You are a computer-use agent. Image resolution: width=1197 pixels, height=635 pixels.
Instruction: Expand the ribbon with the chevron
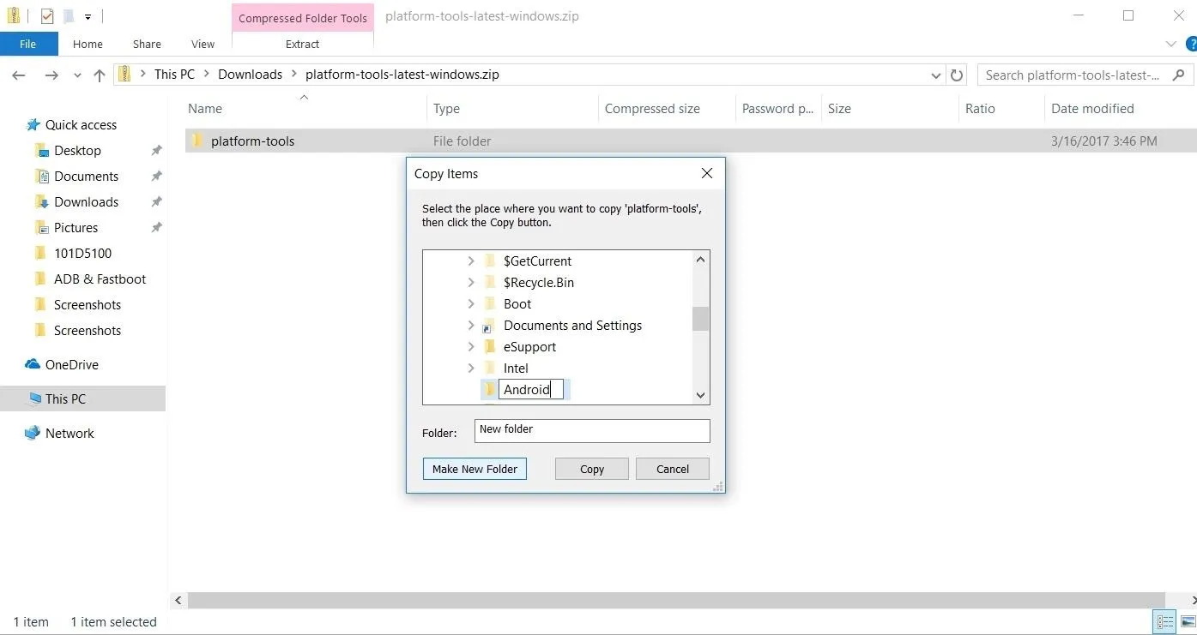pyautogui.click(x=1171, y=44)
